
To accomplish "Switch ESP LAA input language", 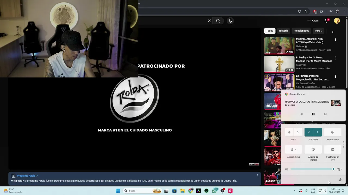I will click(313, 191).
